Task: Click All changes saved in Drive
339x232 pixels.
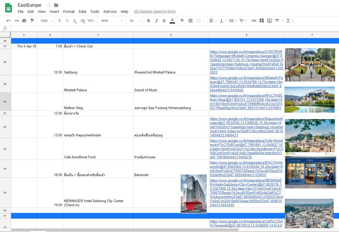Action: pyautogui.click(x=155, y=12)
